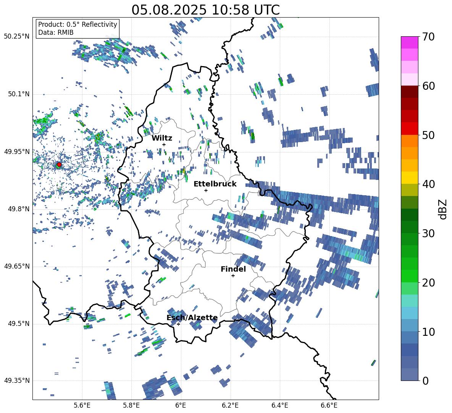The height and width of the screenshot is (413, 452).
Task: Click the dark maroon colorbar segment below 60
Action: 409,92
